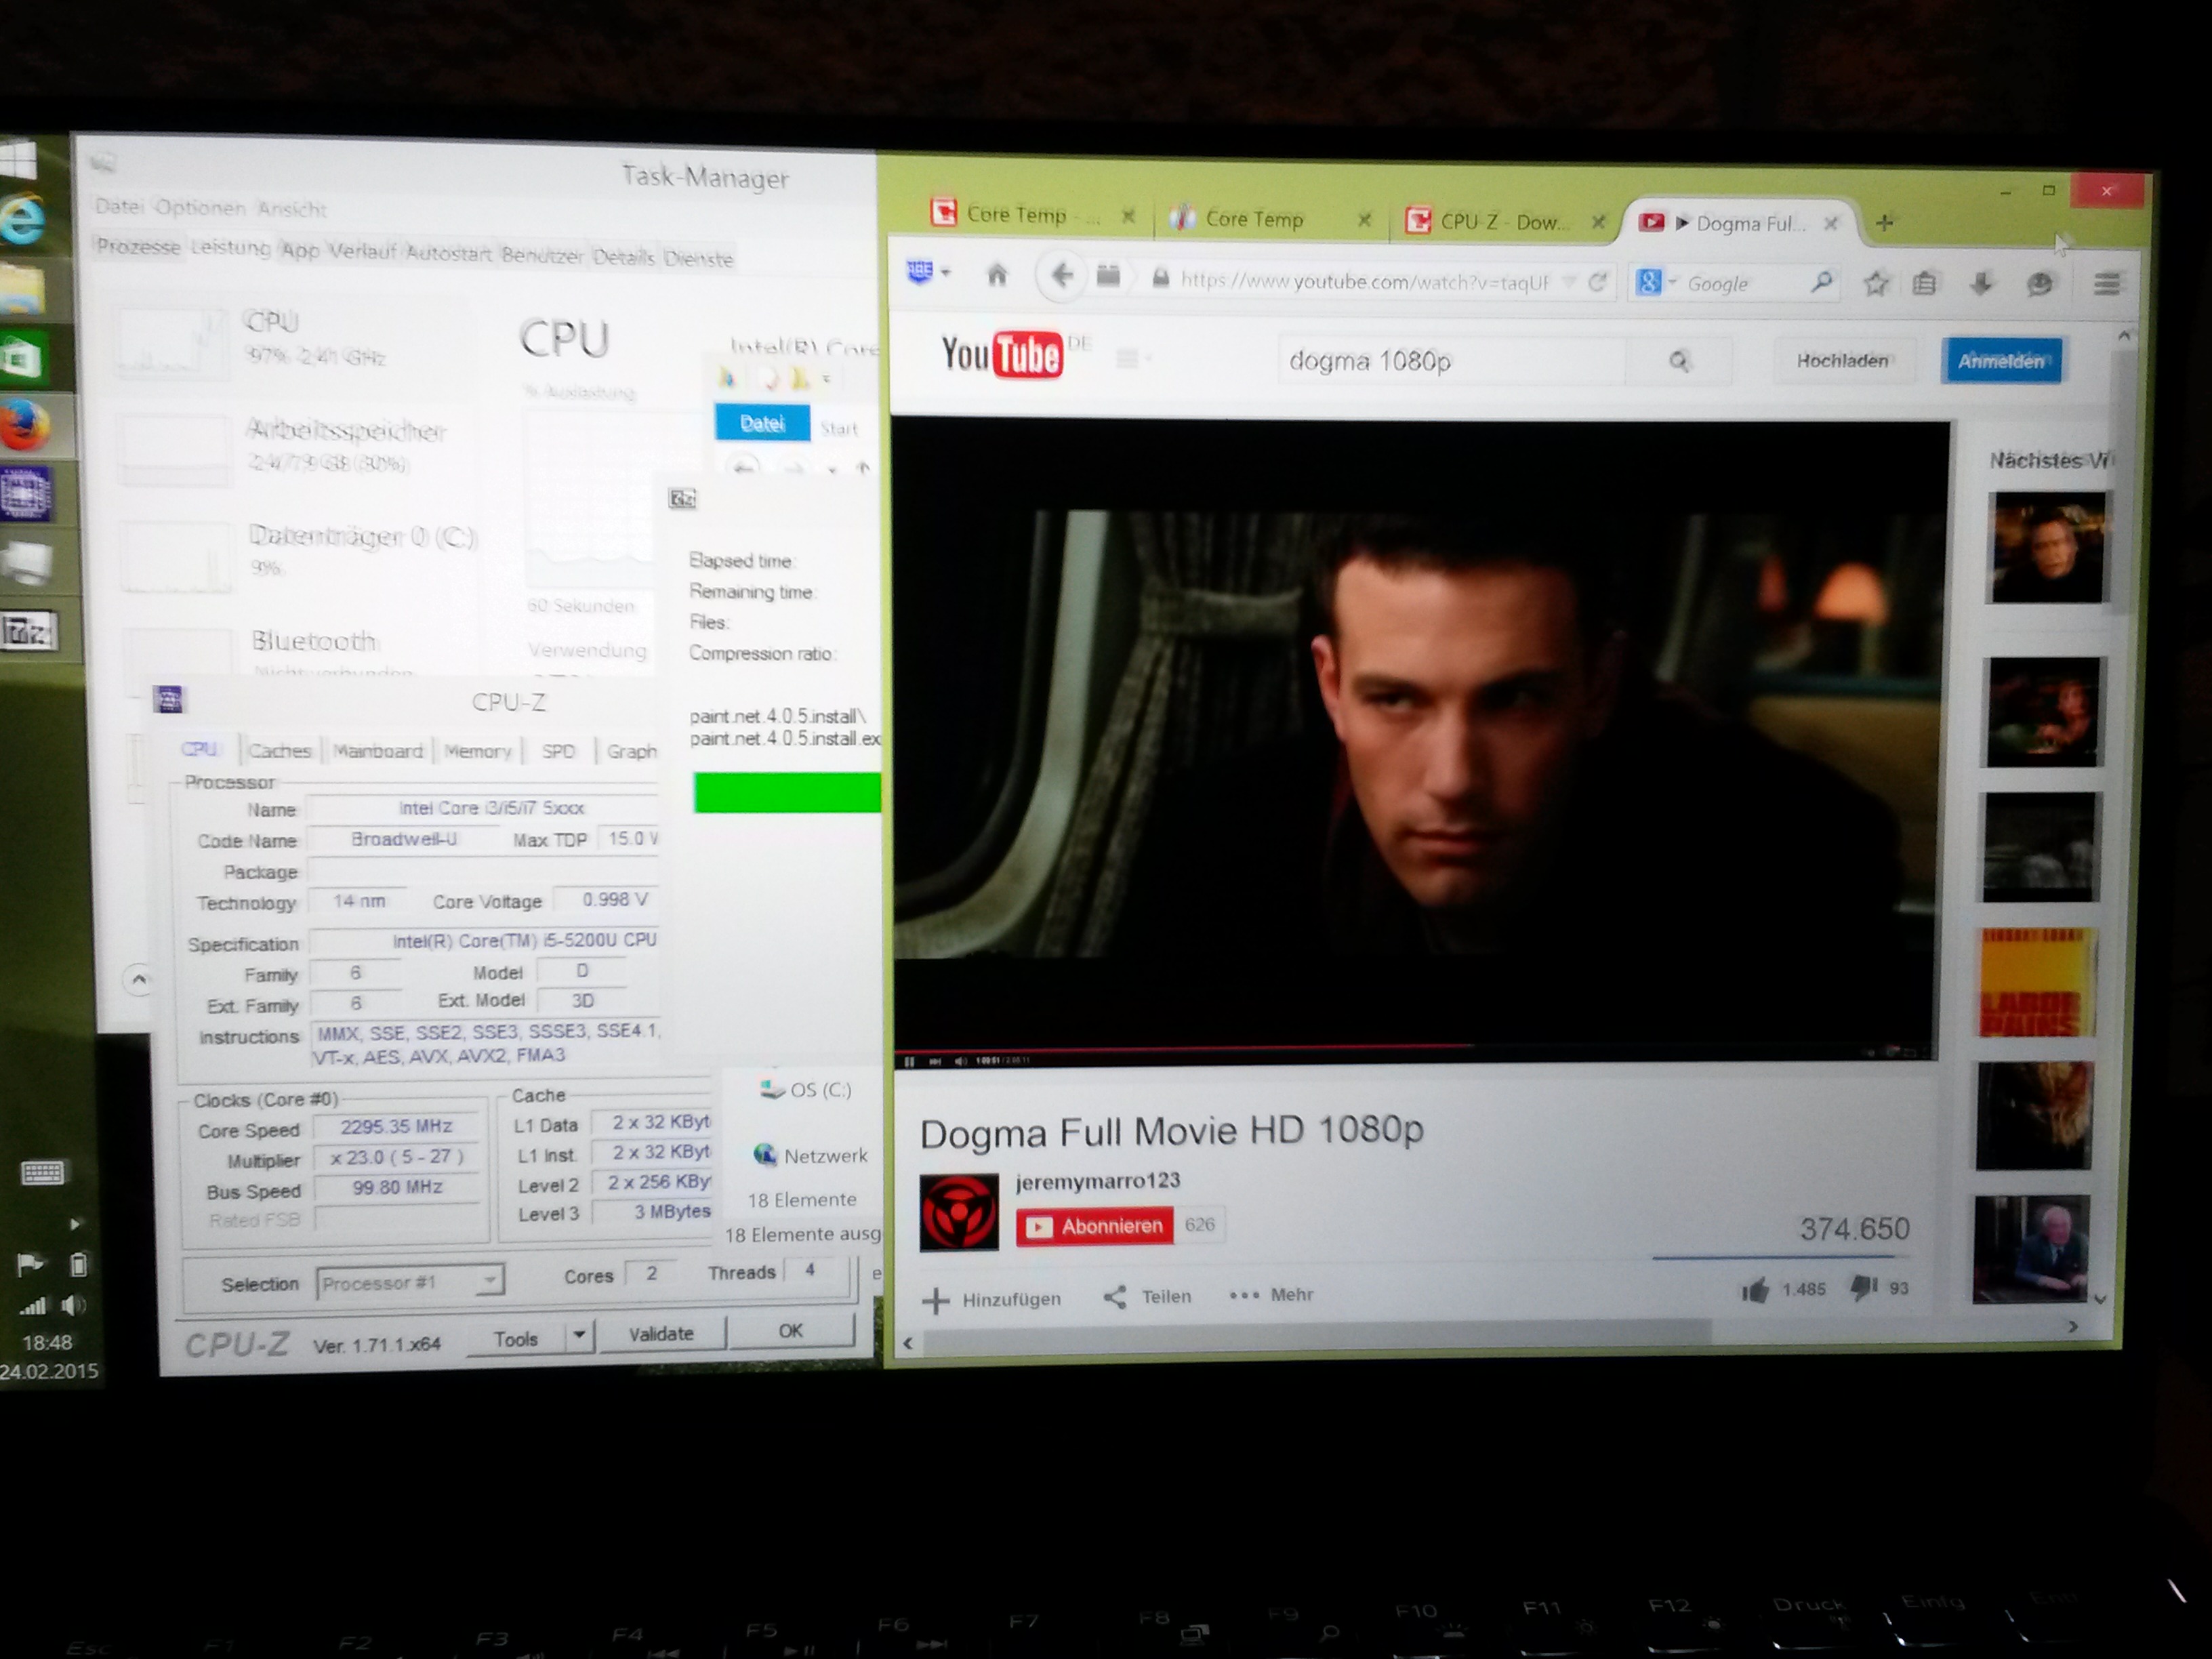2212x1659 pixels.
Task: Open Explorer quick access toolbar dropdown arrow
Action: [826, 380]
